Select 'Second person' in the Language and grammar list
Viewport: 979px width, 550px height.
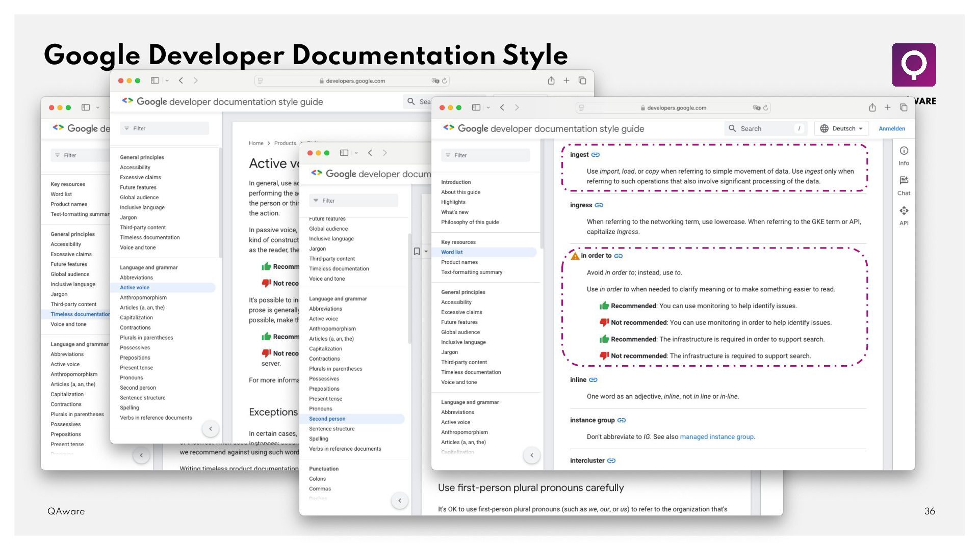click(x=327, y=419)
